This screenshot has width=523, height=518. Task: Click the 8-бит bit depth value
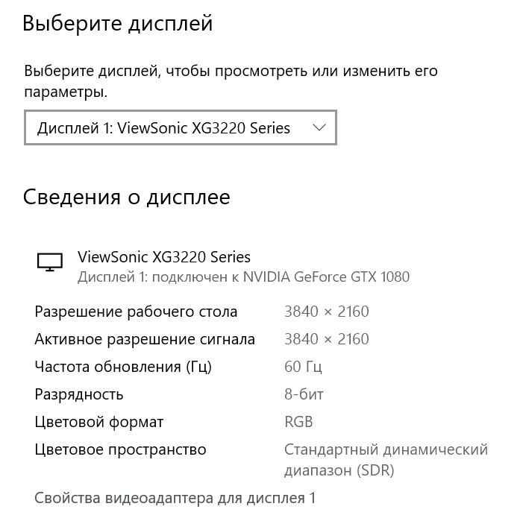(304, 394)
